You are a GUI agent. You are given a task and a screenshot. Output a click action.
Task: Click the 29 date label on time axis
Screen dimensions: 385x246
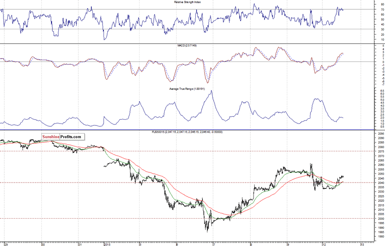point(6,243)
